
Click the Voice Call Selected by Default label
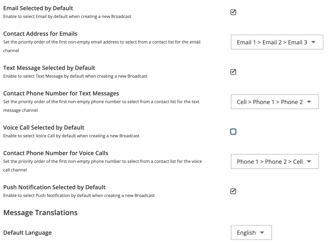pyautogui.click(x=44, y=127)
